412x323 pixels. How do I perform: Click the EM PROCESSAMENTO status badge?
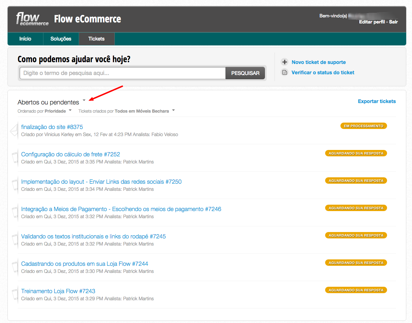click(x=364, y=126)
